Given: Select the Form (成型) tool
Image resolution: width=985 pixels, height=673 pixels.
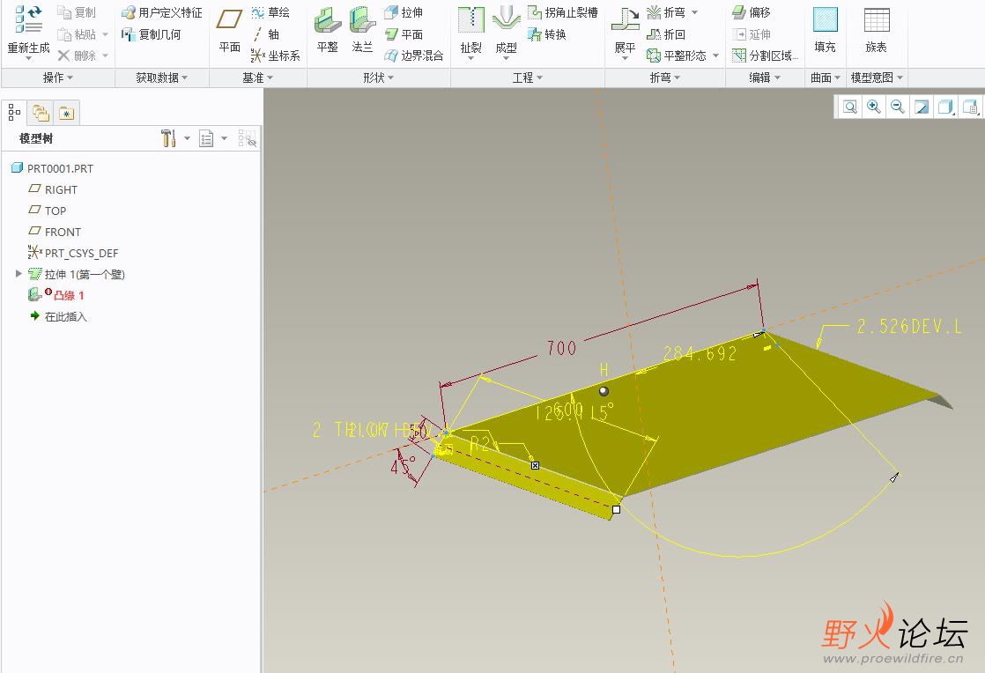Looking at the screenshot, I should tap(506, 21).
